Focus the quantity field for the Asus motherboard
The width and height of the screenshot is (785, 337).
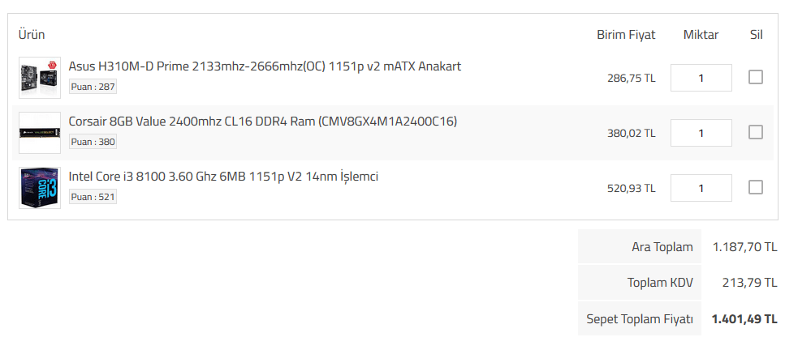pyautogui.click(x=701, y=78)
